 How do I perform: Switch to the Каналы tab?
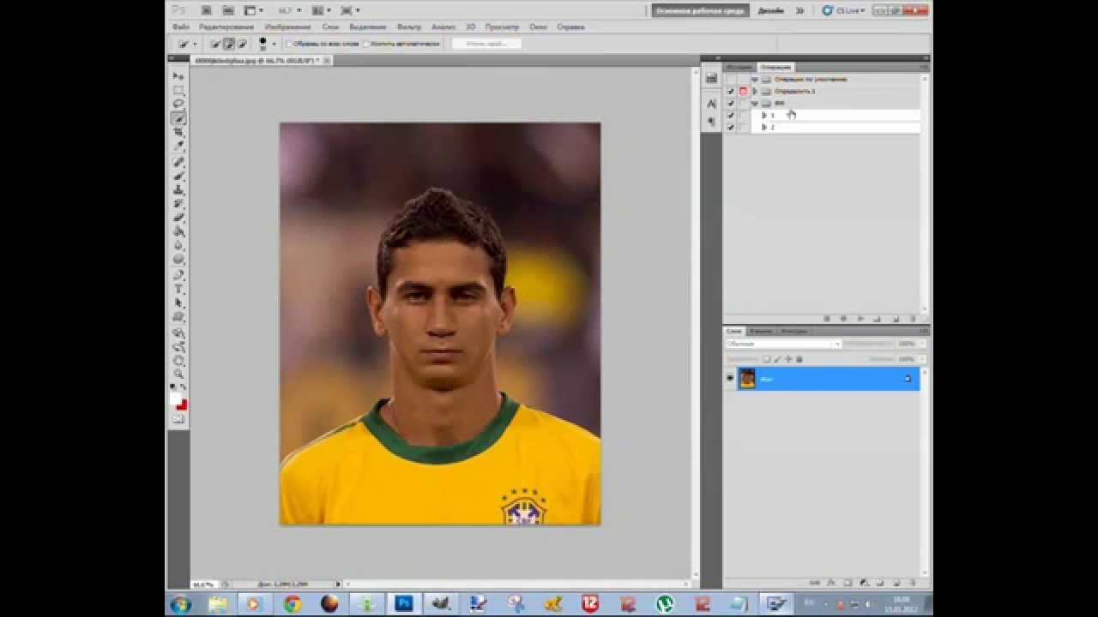coord(760,331)
